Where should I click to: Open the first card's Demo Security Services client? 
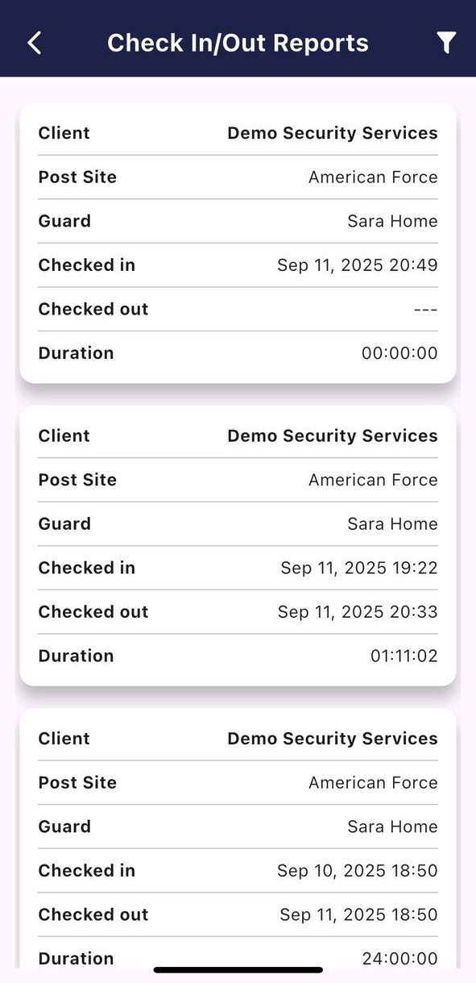pos(333,133)
